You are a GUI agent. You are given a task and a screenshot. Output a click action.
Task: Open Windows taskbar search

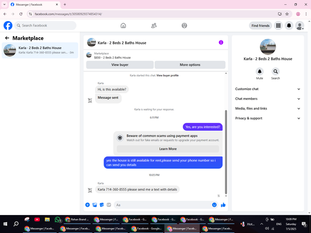point(16,224)
